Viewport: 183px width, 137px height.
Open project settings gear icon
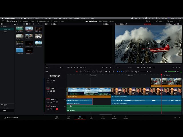coord(180,118)
